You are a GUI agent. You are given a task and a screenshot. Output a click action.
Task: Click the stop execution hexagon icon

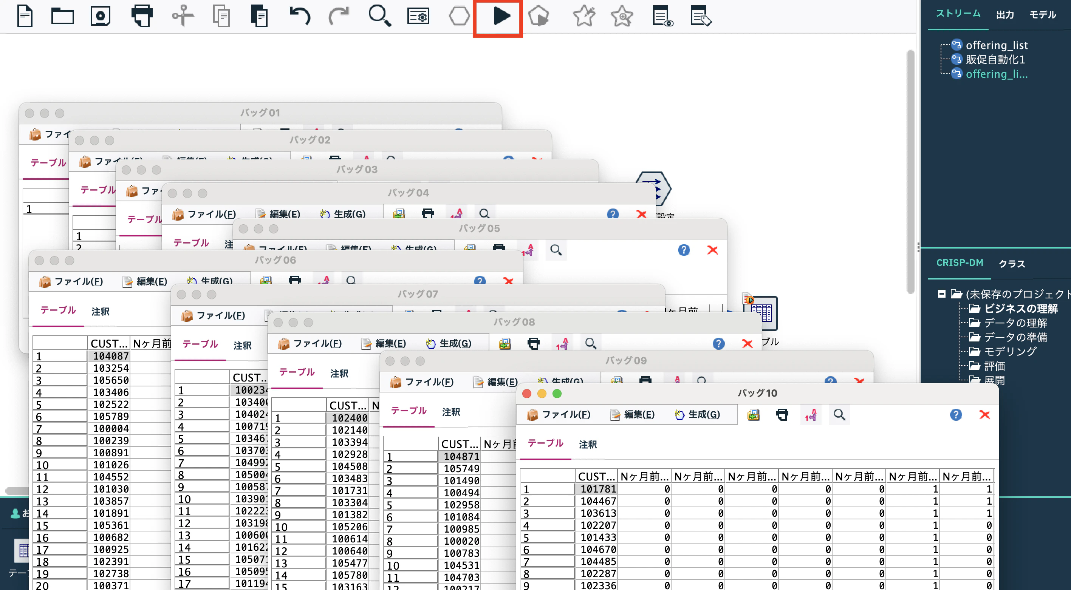459,17
